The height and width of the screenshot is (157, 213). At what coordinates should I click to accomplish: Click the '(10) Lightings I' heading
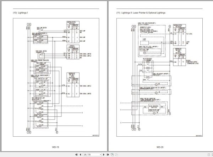(x=20, y=13)
